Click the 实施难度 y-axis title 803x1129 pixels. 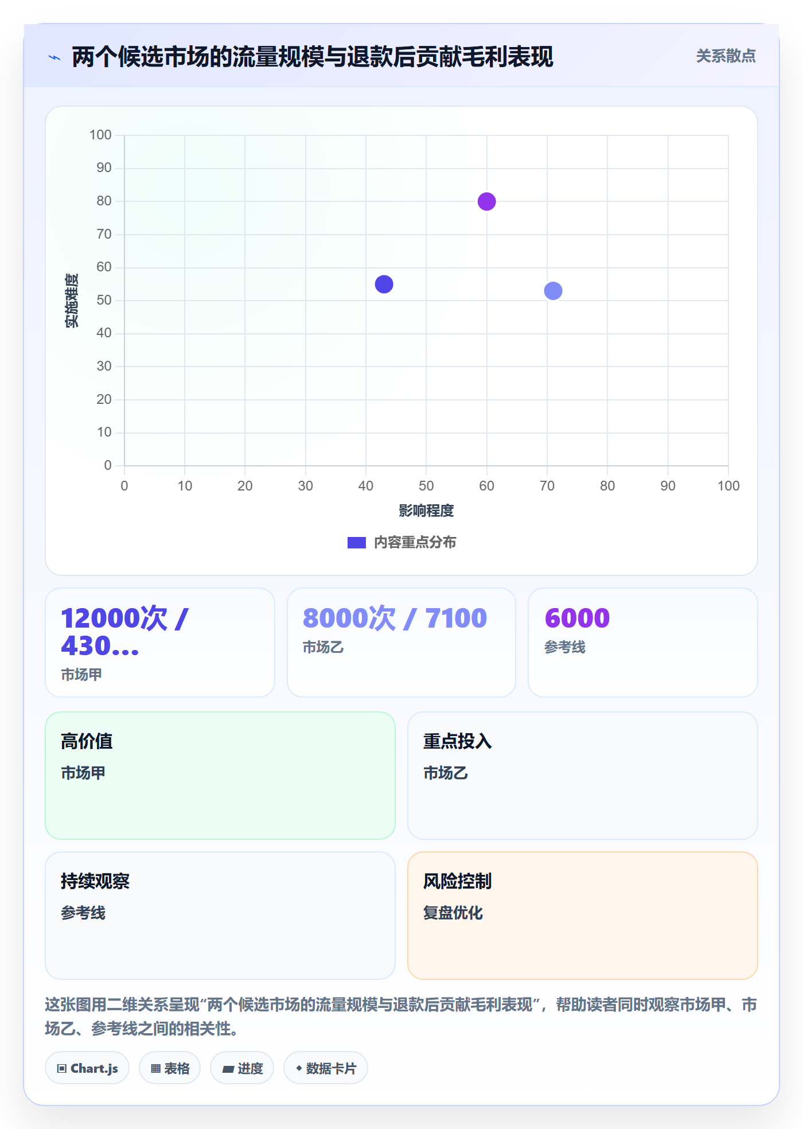click(72, 301)
